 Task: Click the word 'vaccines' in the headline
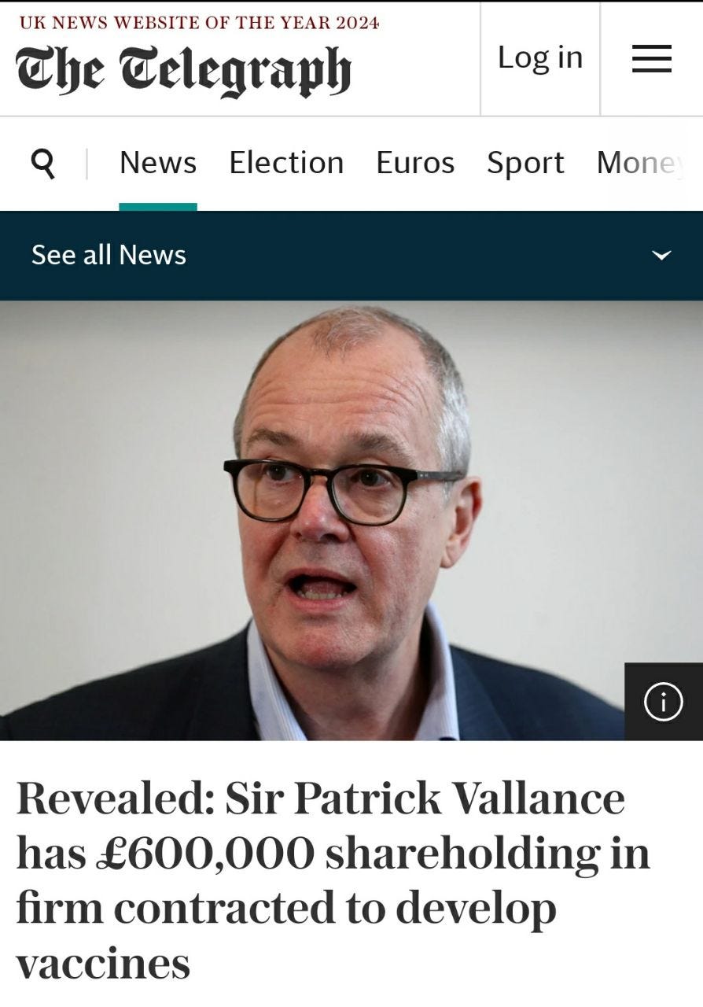103,963
